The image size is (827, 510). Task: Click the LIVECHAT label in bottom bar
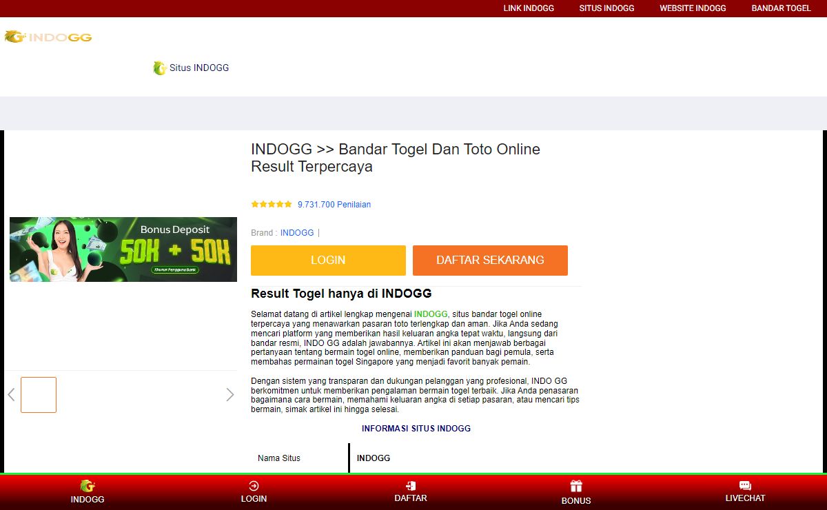point(745,498)
